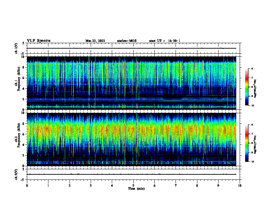Click the "Time (min)" x-axis label
Image resolution: width=270 pixels, height=208 pixels.
136,189
